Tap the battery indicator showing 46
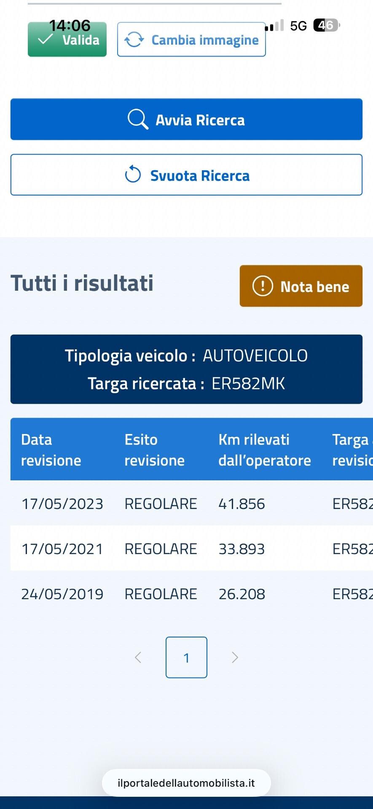The width and height of the screenshot is (373, 809). click(x=325, y=26)
